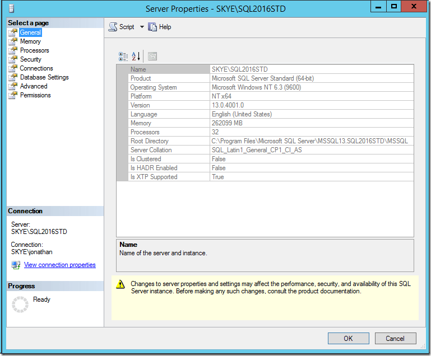Image resolution: width=431 pixels, height=356 pixels.
Task: Click the Microsoft SQL Server Standard (64-bit) value
Action: 263,78
